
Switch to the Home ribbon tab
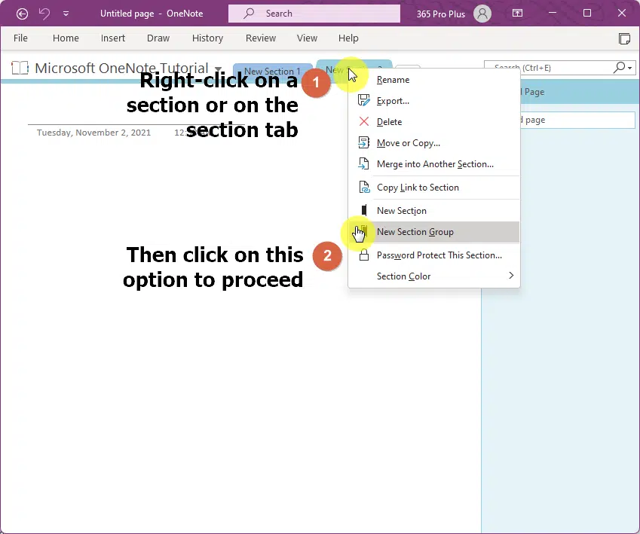tap(66, 38)
